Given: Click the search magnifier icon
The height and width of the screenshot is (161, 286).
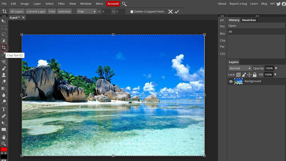Looking at the screenshot, I should coord(124,4).
